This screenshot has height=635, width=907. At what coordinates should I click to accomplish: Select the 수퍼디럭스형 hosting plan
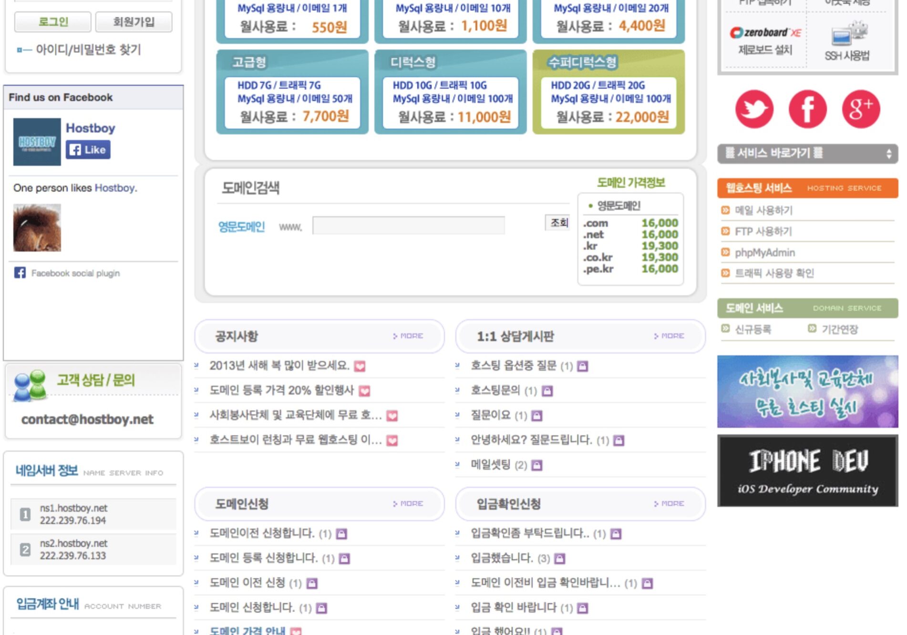pos(608,92)
